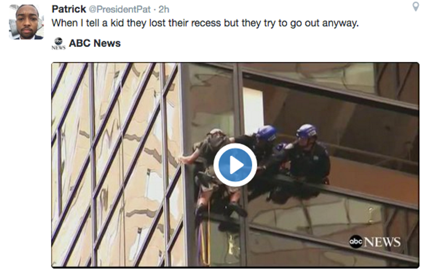
Task: Click the climber's outstretched hand on glass
Action: 182,160
